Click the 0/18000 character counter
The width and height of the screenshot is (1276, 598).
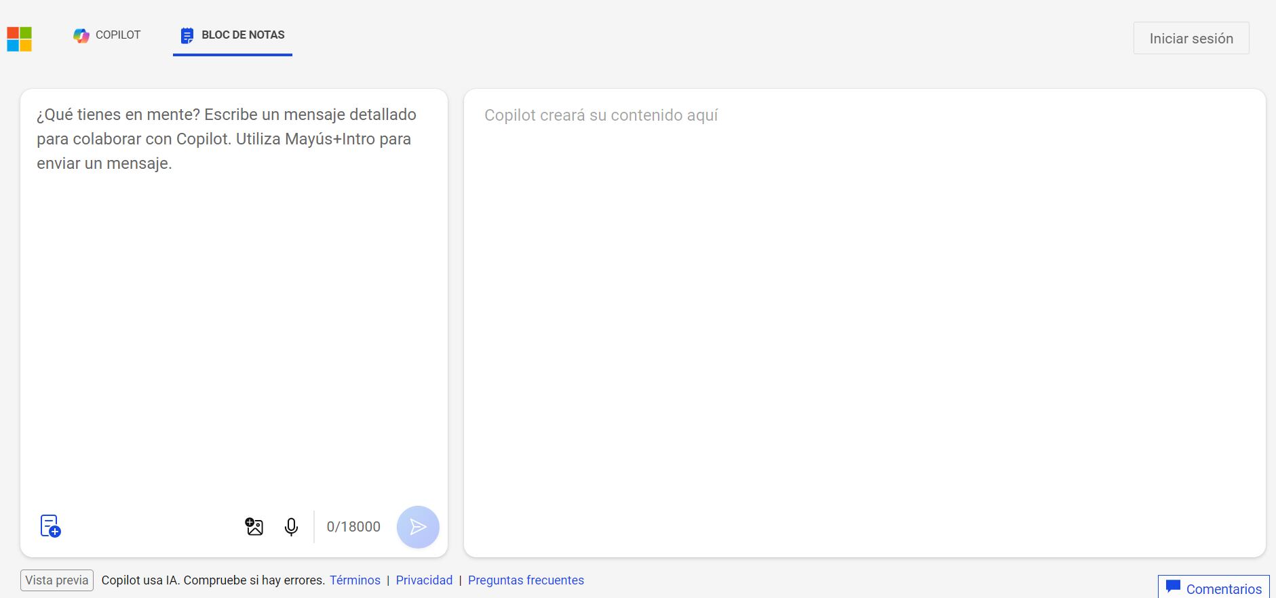pos(353,527)
